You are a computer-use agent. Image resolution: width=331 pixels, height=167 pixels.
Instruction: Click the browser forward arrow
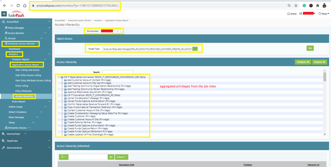12,6
